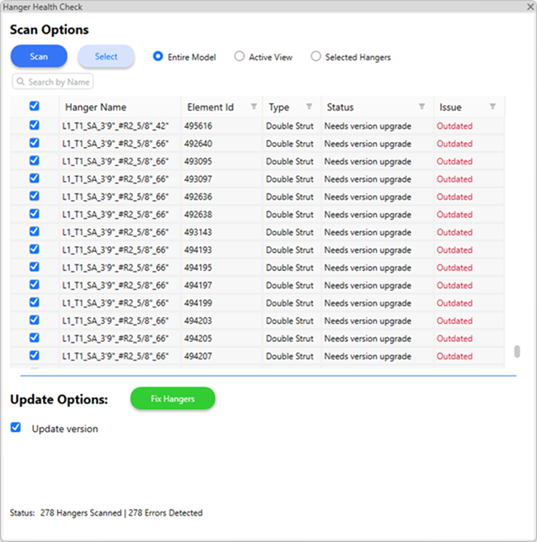Uncheck row with Element Id 493095
537x542 pixels.
pos(34,160)
